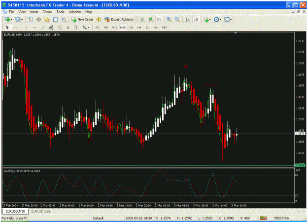Screen dimensions: 308x222
Task: Open the Tools menu
Action: [60, 12]
